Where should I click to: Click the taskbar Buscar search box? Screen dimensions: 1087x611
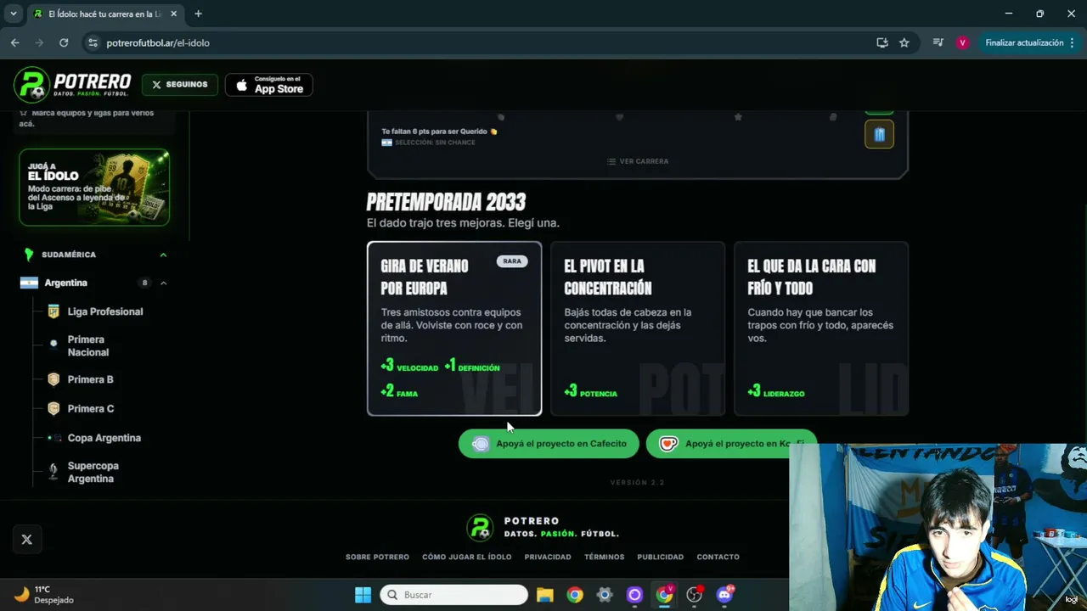454,595
